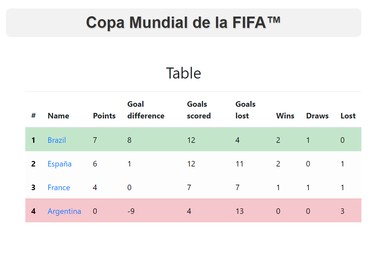Click España's goals lost value 11
The width and height of the screenshot is (389, 257).
click(x=239, y=164)
